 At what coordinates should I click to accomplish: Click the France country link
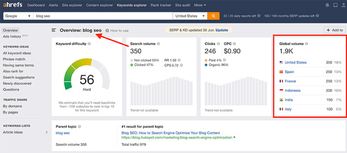(290, 81)
